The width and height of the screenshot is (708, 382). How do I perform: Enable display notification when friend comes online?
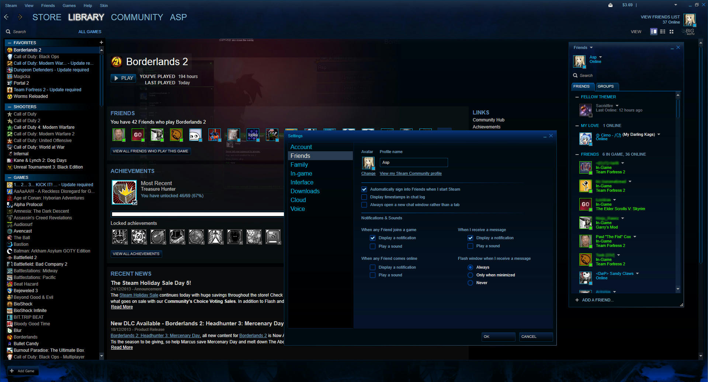373,267
